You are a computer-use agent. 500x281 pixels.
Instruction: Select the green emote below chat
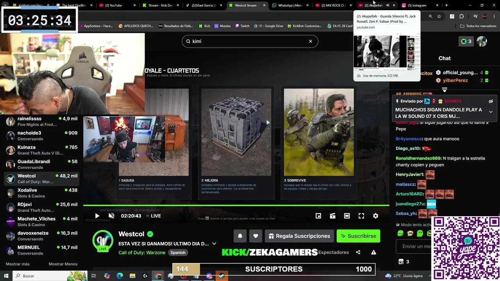400,233
